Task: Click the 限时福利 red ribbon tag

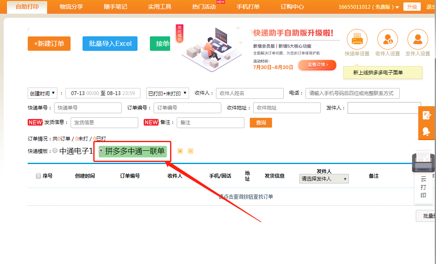Action: pos(180,33)
